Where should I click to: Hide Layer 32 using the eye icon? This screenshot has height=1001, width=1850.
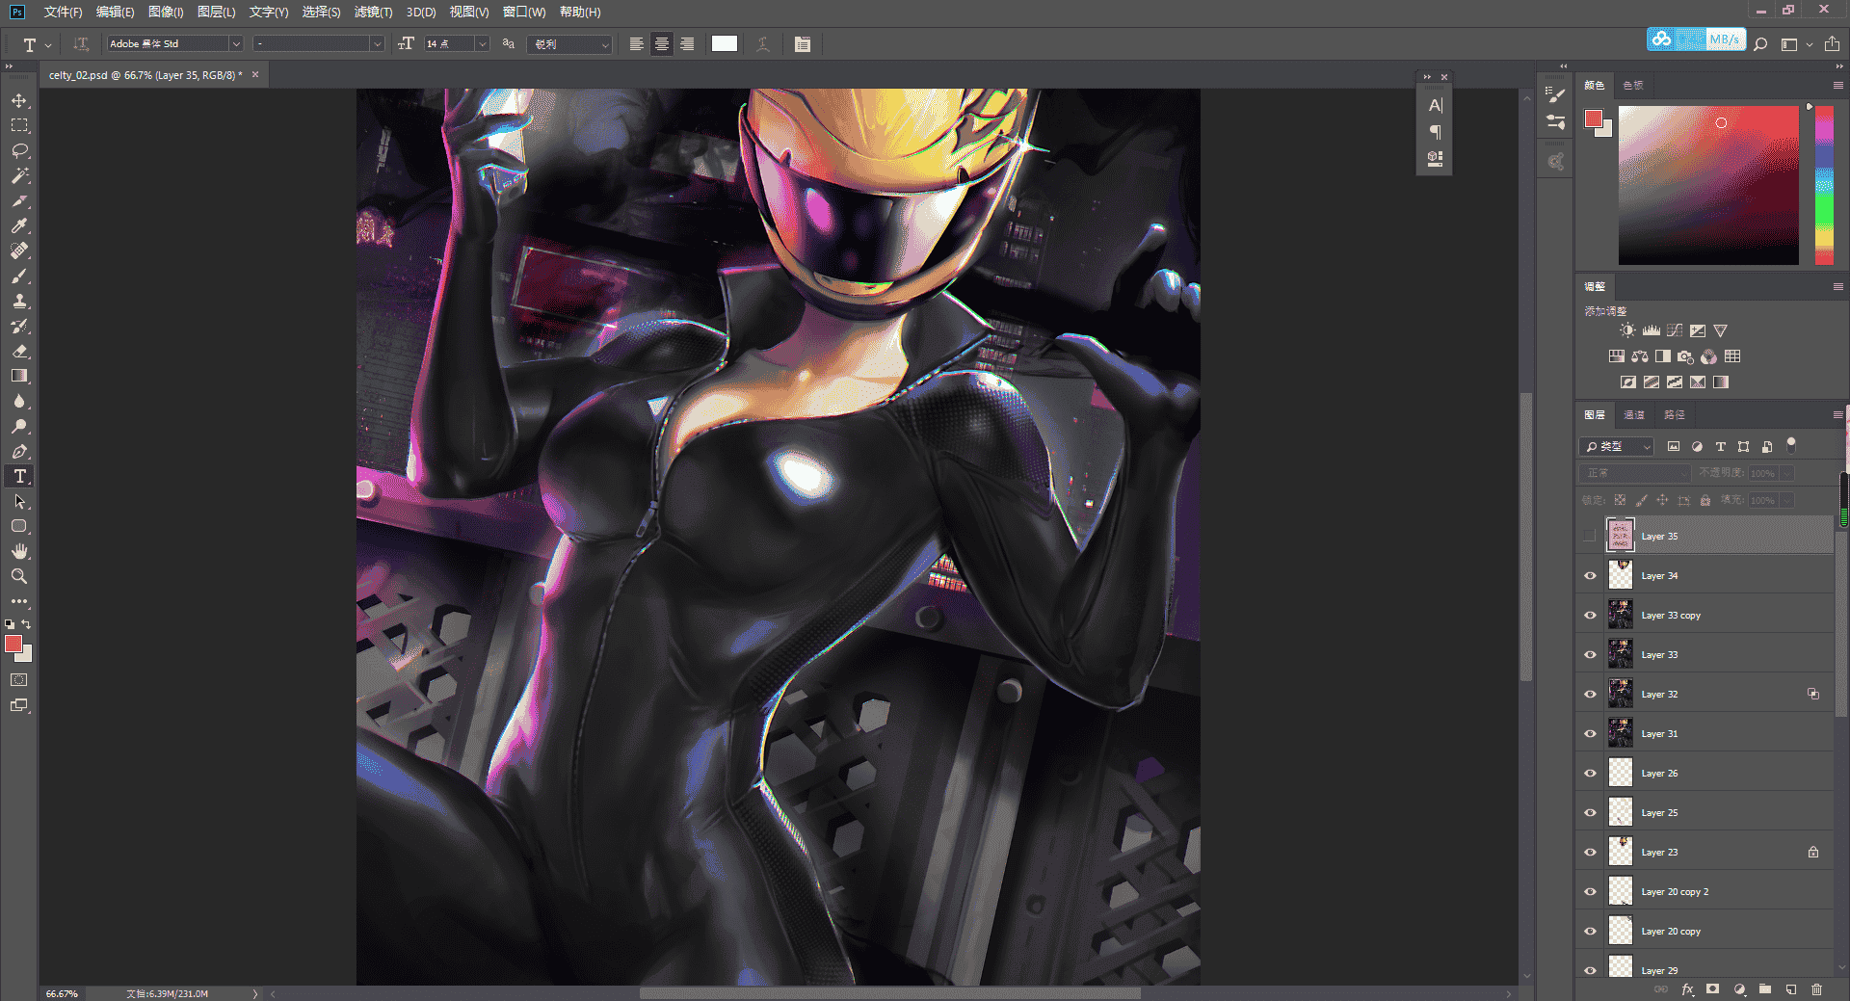point(1590,694)
